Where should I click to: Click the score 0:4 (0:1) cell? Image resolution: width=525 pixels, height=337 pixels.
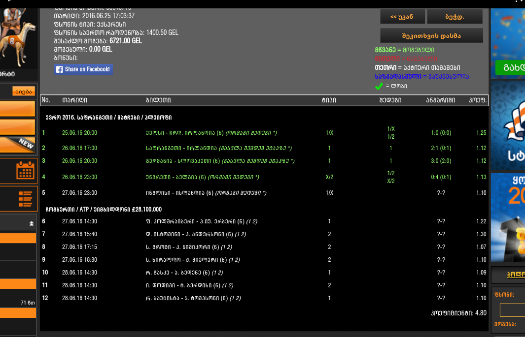click(441, 177)
